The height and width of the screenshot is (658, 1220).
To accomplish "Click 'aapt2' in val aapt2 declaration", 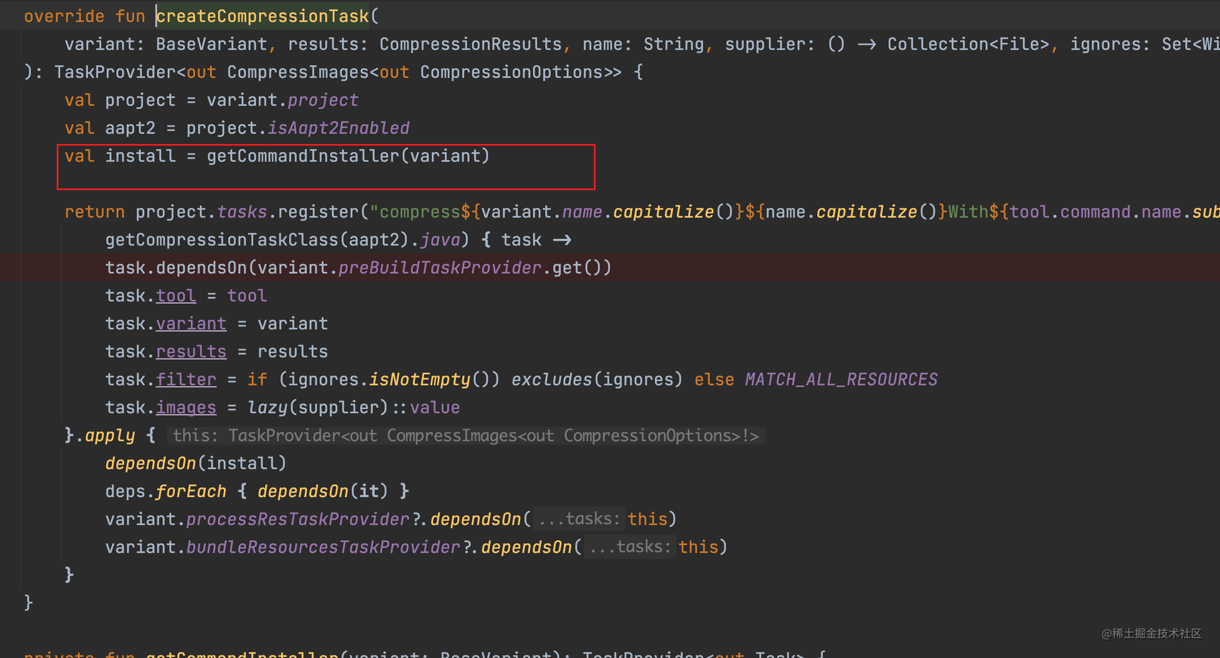I will (x=130, y=128).
